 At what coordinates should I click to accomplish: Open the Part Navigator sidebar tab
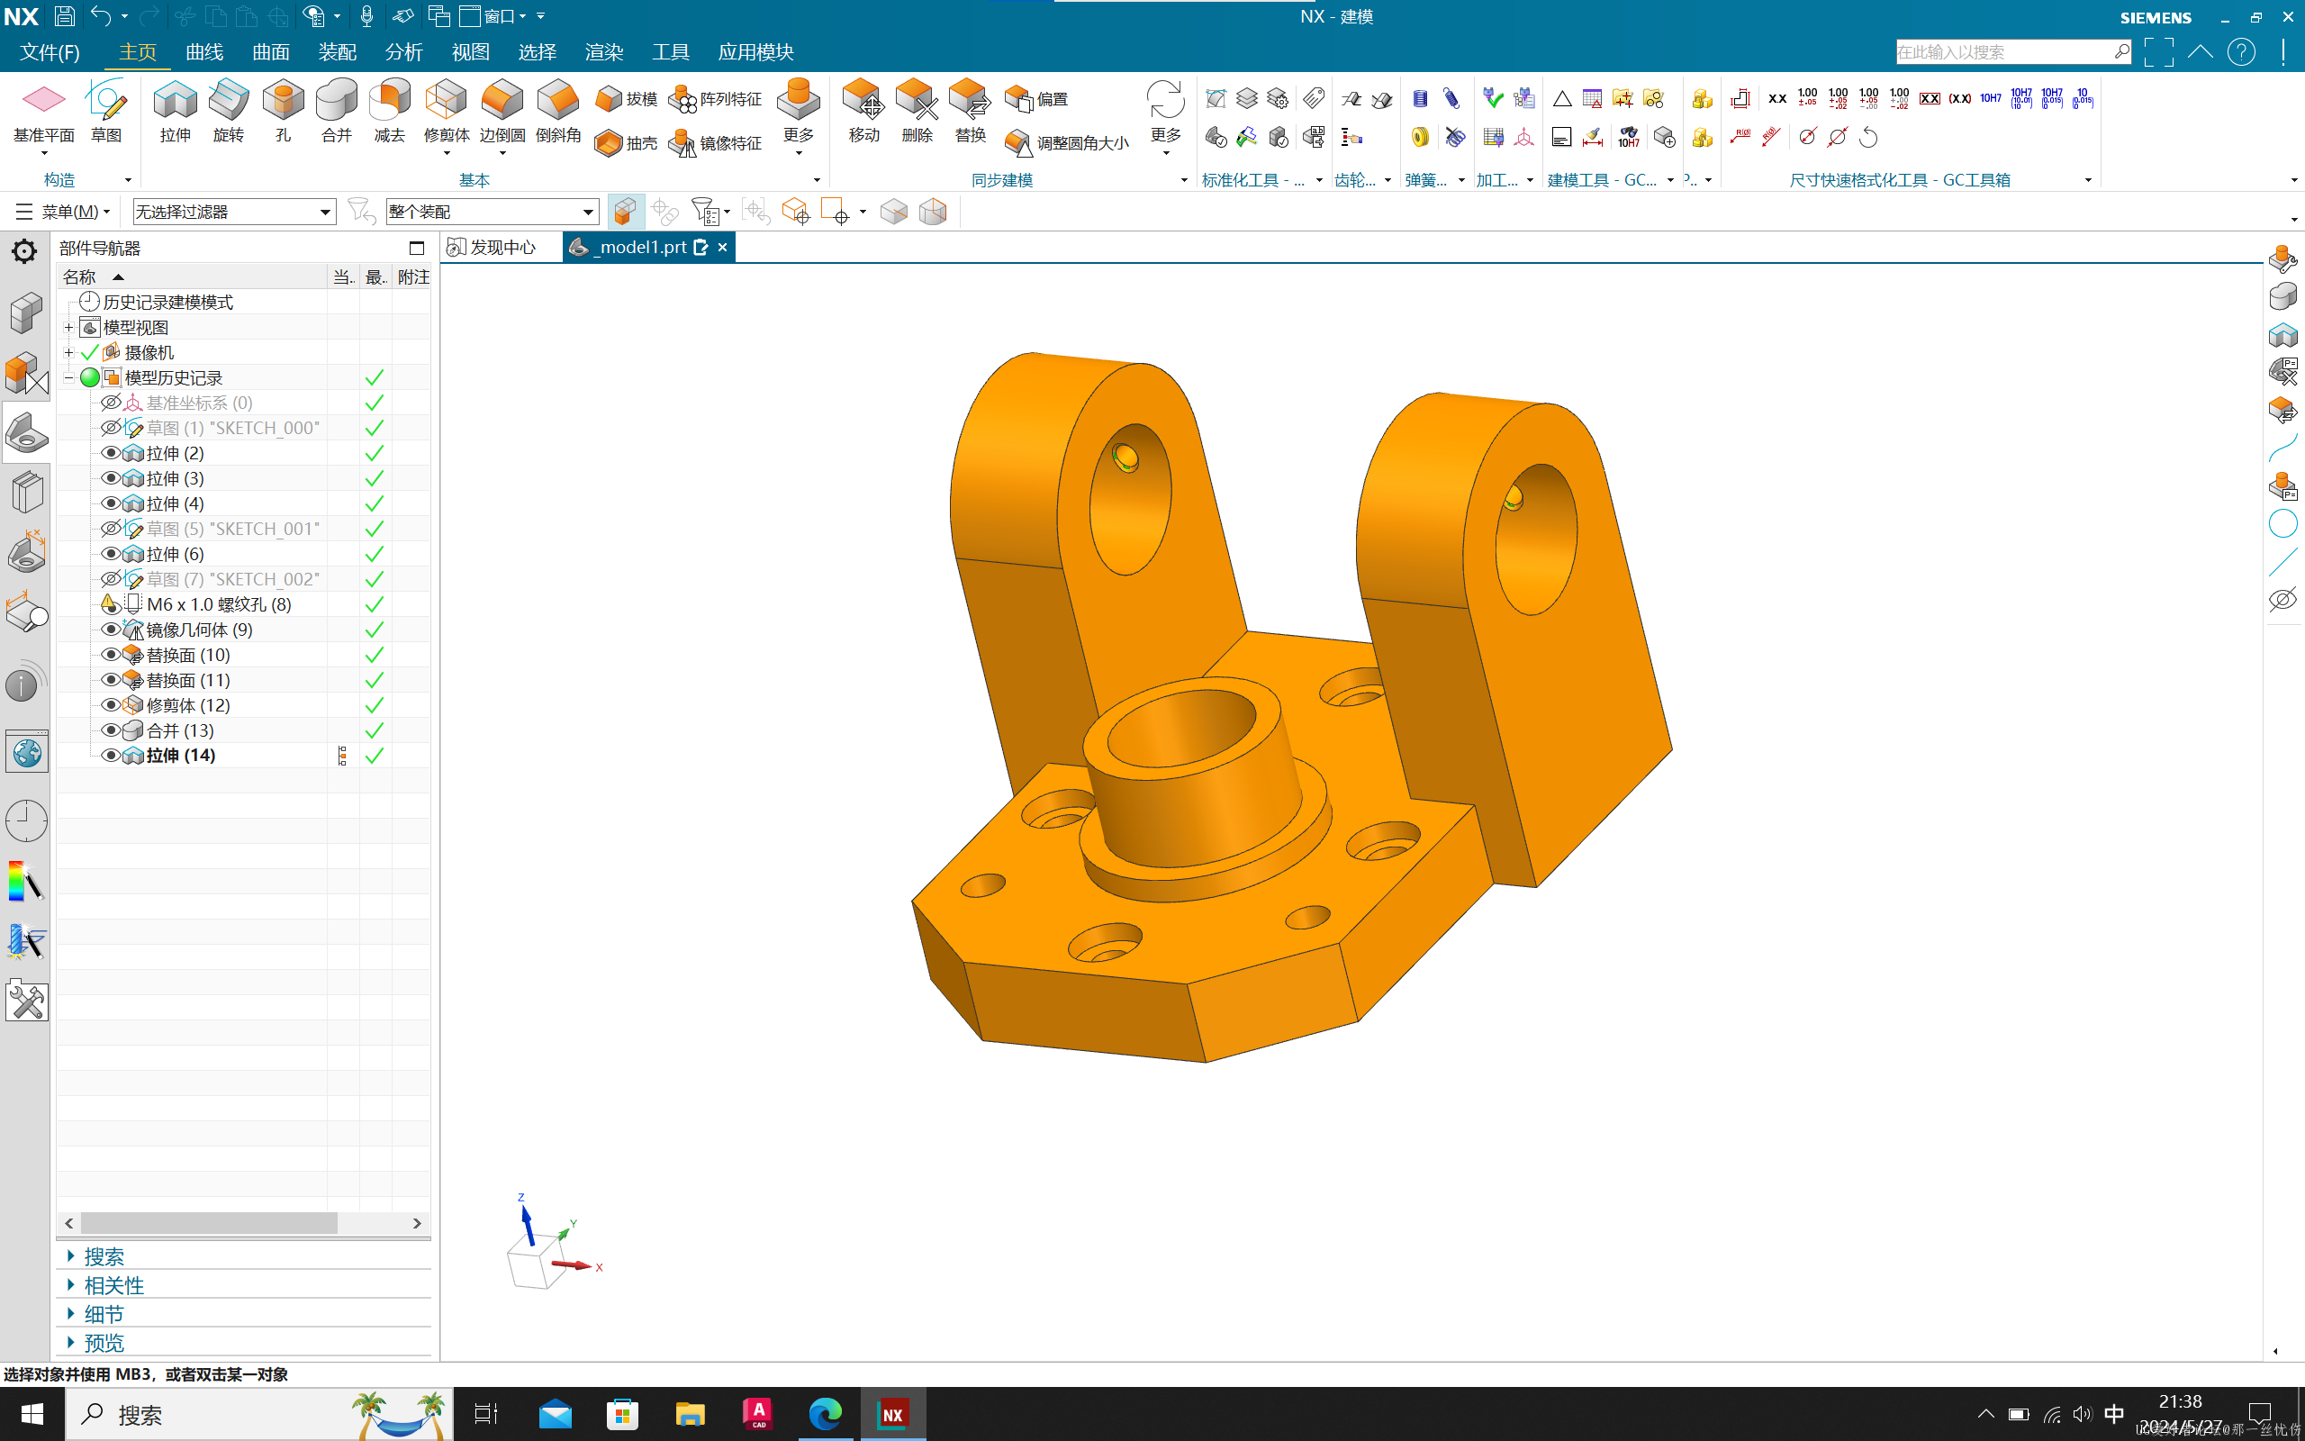tap(27, 432)
